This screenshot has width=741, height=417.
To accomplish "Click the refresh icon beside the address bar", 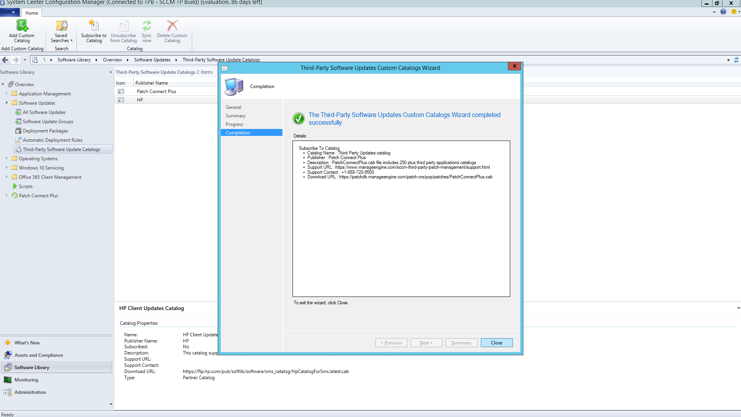I will (736, 60).
